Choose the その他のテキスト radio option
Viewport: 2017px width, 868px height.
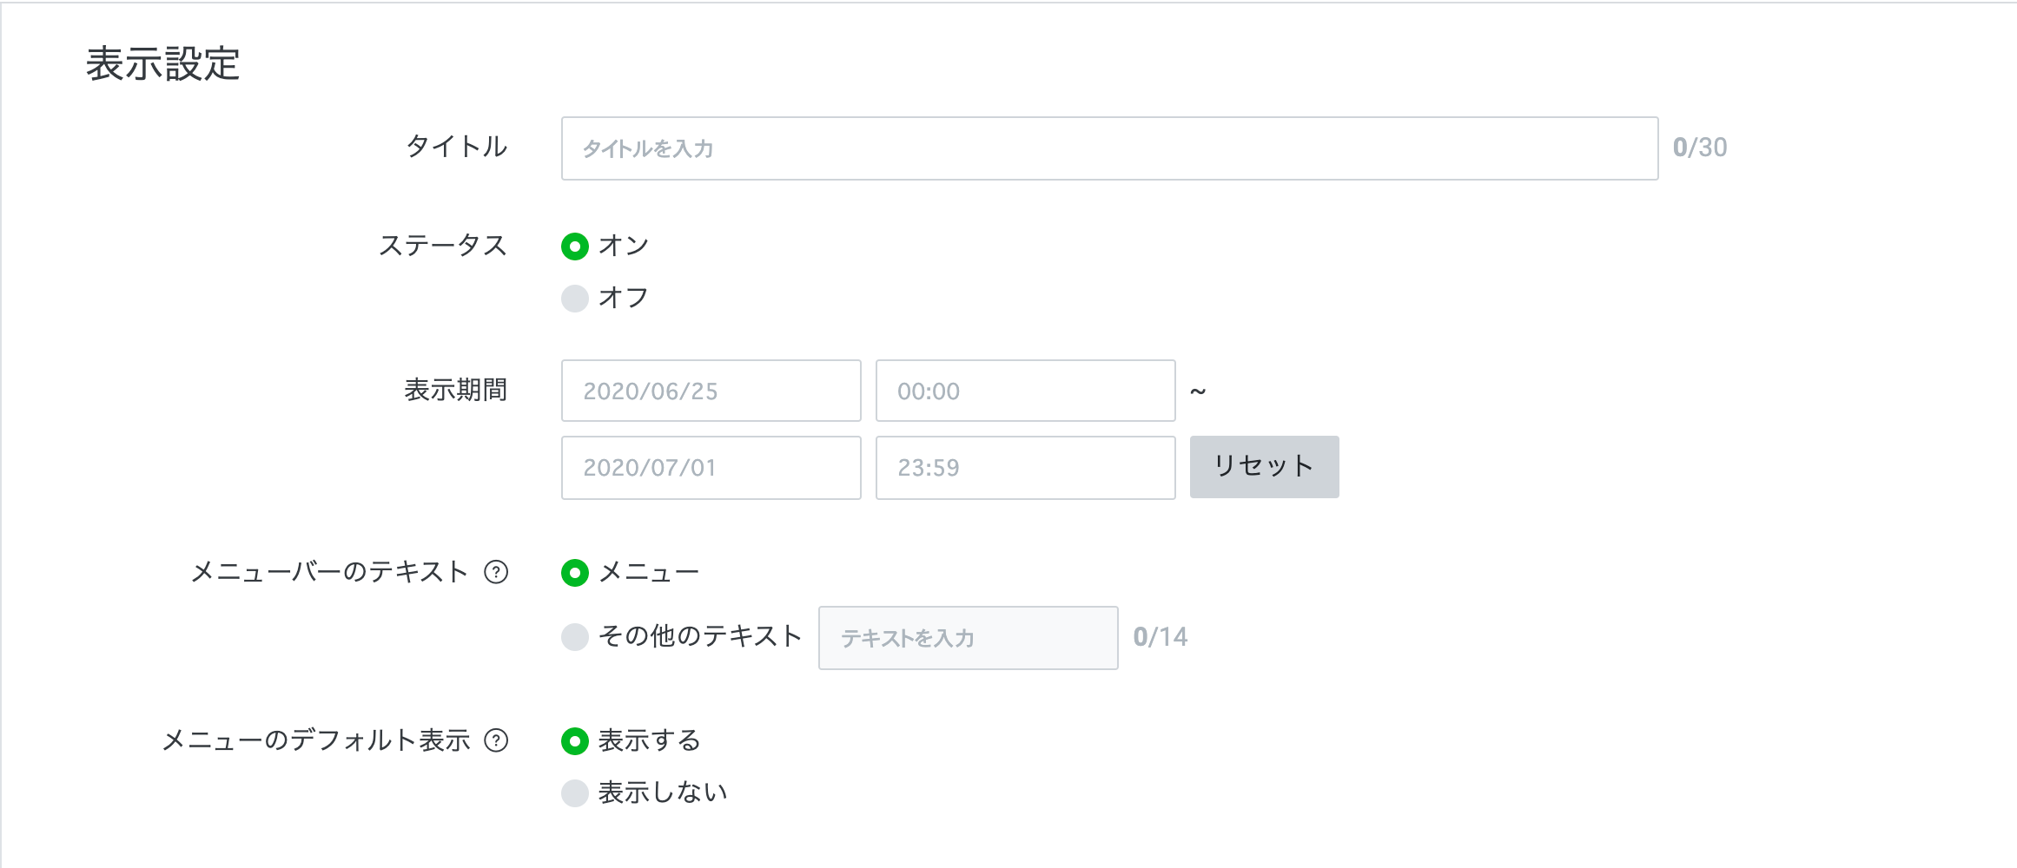(x=575, y=637)
